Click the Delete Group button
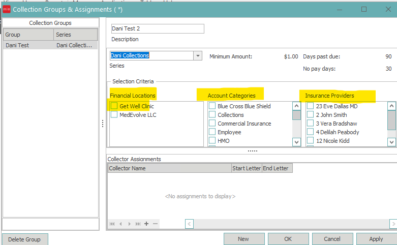Image resolution: width=397 pixels, height=245 pixels. [25, 239]
